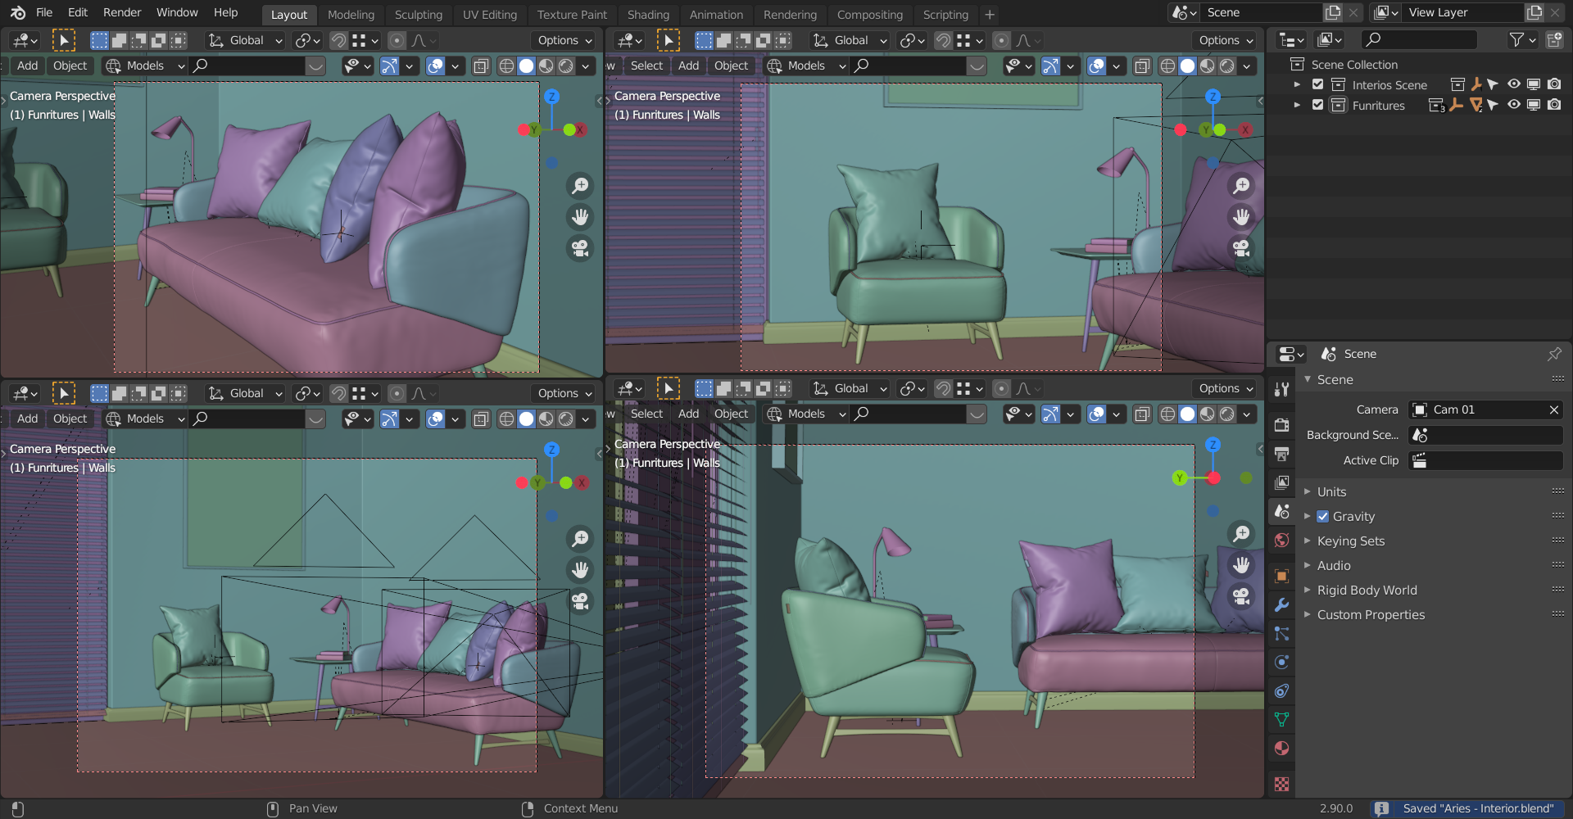Disable Funritures in renders (camera icon)
The height and width of the screenshot is (819, 1573).
click(1554, 105)
